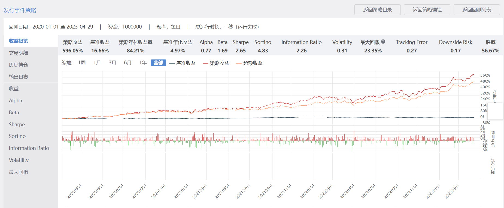This screenshot has width=504, height=208.
Task: Open the 交易明细 sidebar tab
Action: 19,53
